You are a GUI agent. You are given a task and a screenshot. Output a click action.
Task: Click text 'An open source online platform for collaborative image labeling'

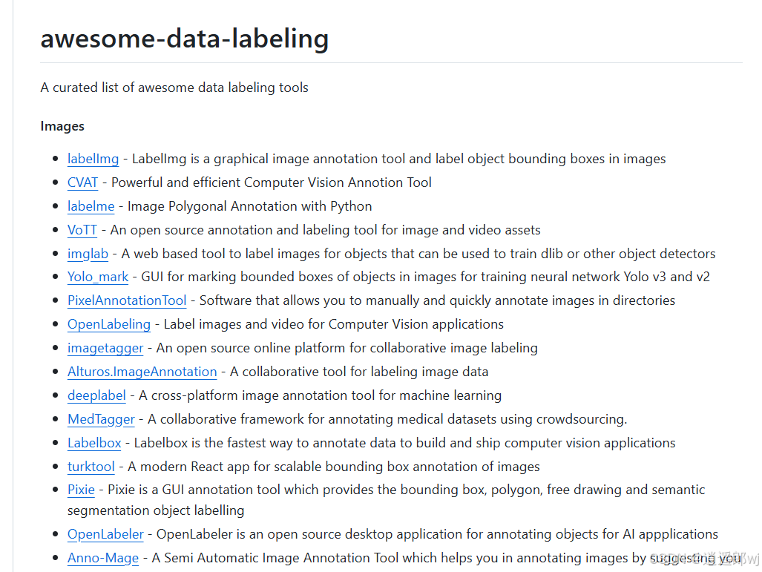(x=347, y=348)
